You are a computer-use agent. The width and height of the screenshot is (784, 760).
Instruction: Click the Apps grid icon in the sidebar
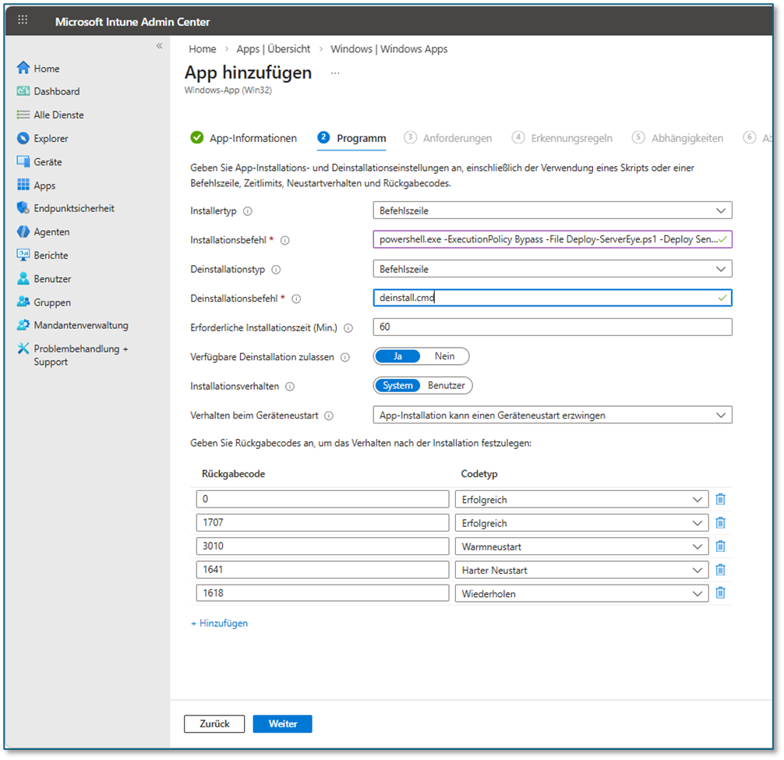23,185
